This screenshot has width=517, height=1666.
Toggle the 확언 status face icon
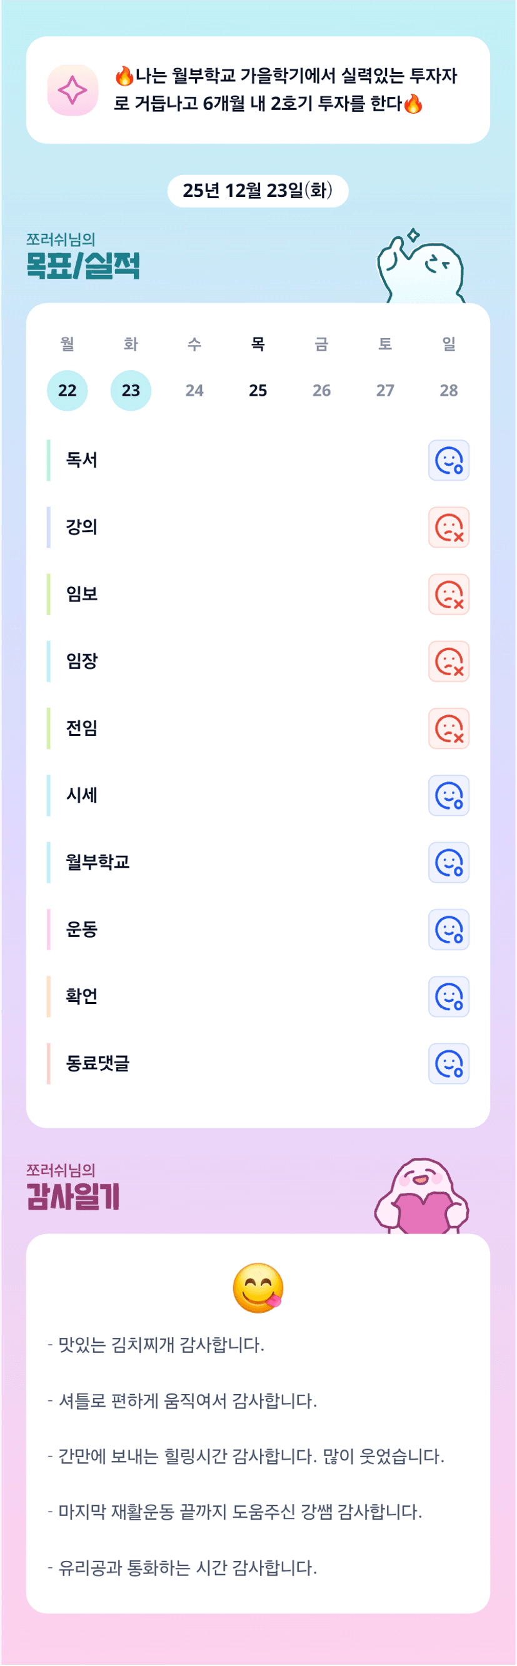[x=448, y=996]
